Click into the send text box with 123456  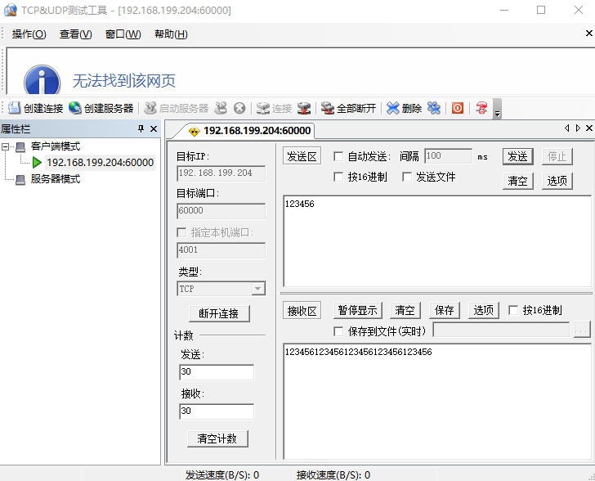pos(436,241)
